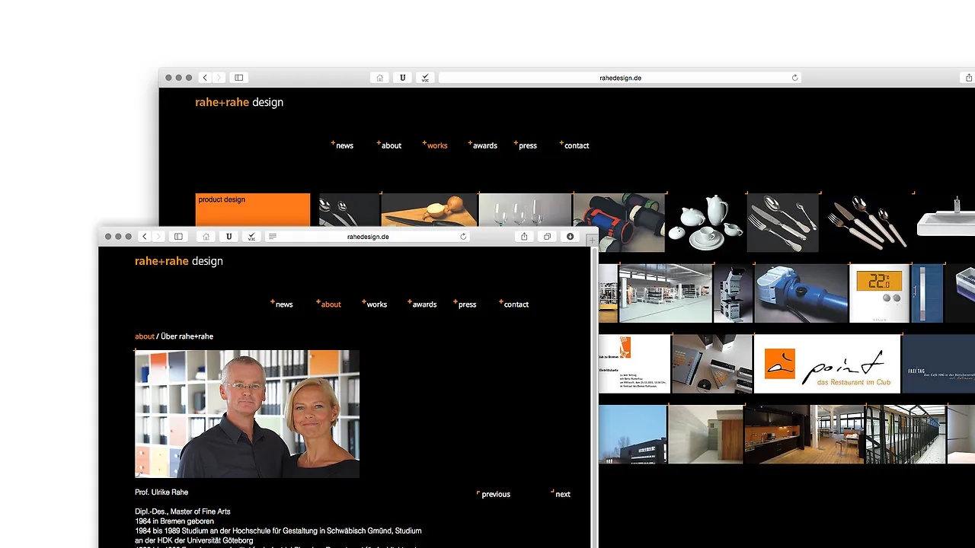The height and width of the screenshot is (548, 975).
Task: Focus the rahedesign.de address bar in the front window
Action: [x=368, y=237]
